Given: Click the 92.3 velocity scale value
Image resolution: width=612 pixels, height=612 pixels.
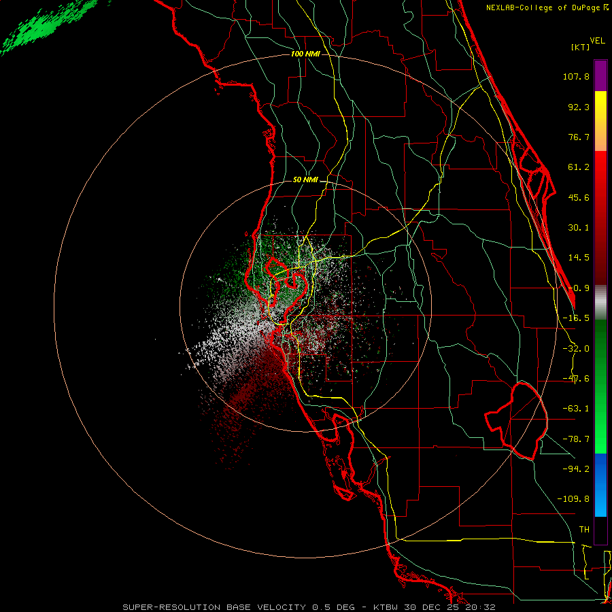Looking at the screenshot, I should (579, 107).
